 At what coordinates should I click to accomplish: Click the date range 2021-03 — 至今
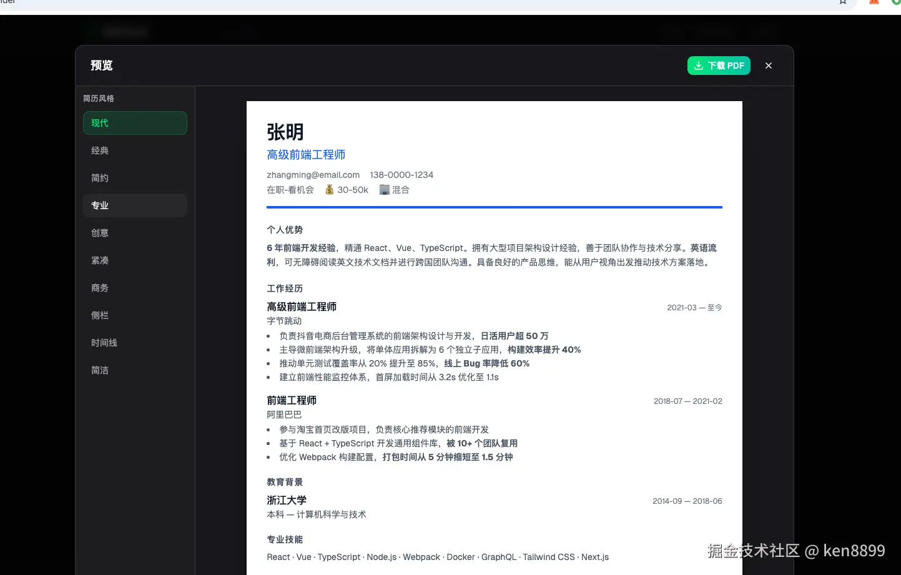coord(694,308)
